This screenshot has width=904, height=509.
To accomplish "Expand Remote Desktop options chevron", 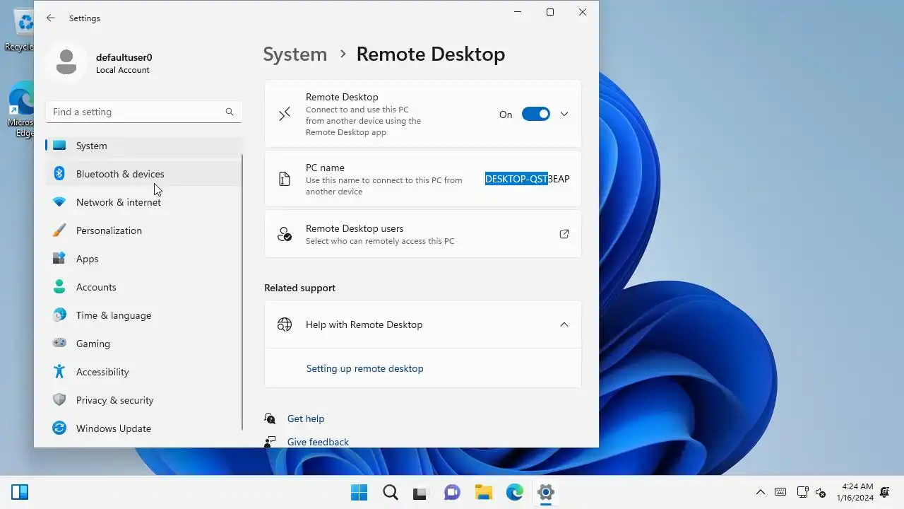I will (564, 114).
